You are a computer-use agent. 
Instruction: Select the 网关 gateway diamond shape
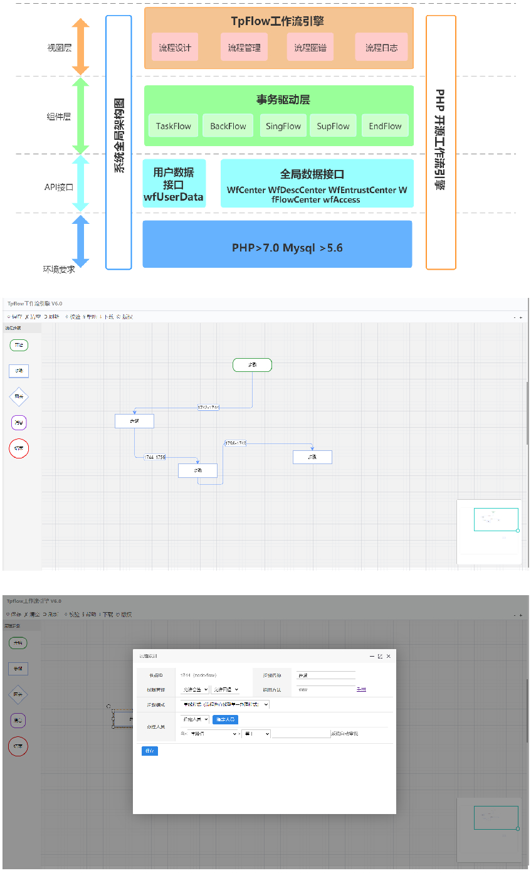[18, 396]
